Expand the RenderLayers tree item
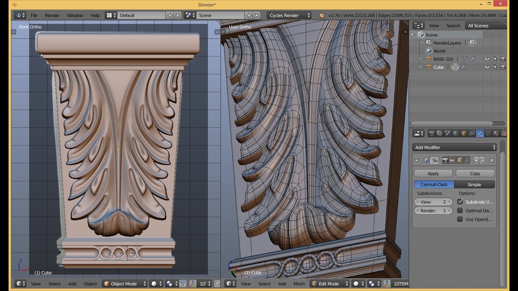 point(422,43)
